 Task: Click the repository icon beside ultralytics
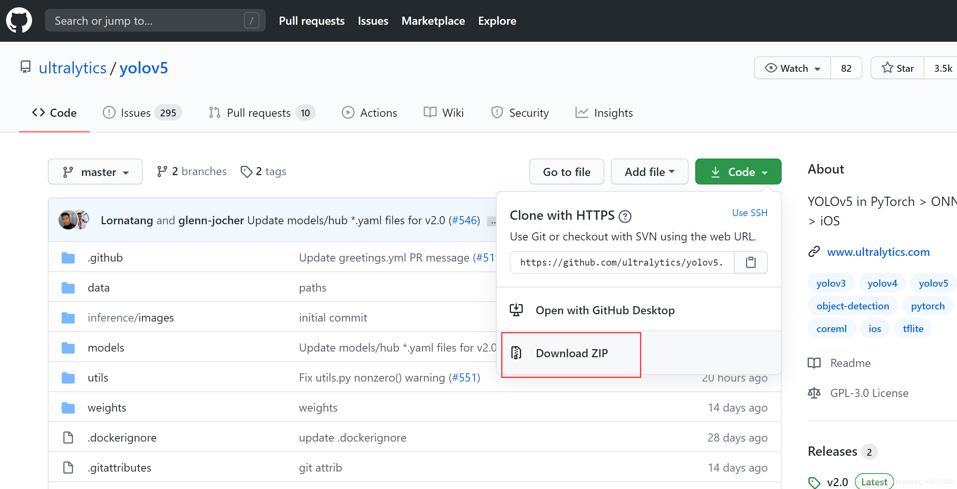(x=26, y=67)
